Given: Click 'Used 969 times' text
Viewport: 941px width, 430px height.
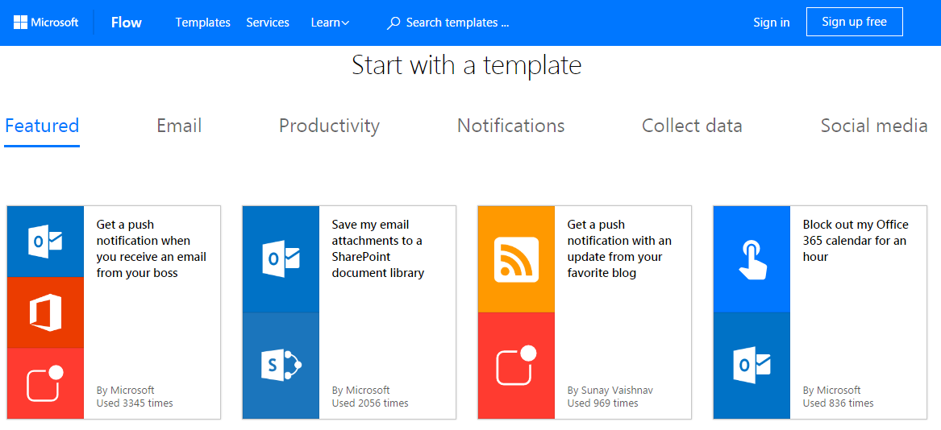Looking at the screenshot, I should [602, 403].
